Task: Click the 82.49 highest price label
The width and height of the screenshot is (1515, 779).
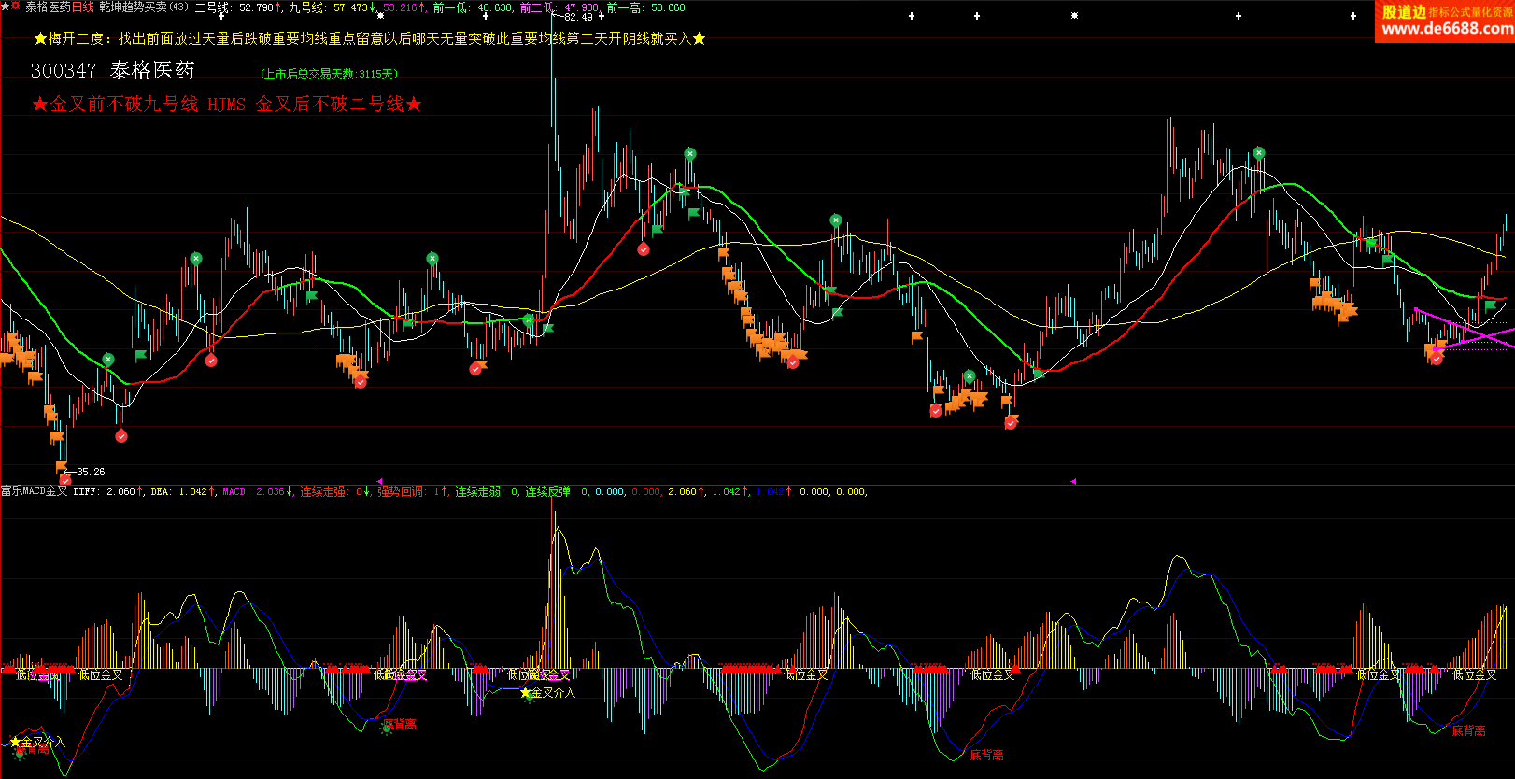Action: point(577,17)
